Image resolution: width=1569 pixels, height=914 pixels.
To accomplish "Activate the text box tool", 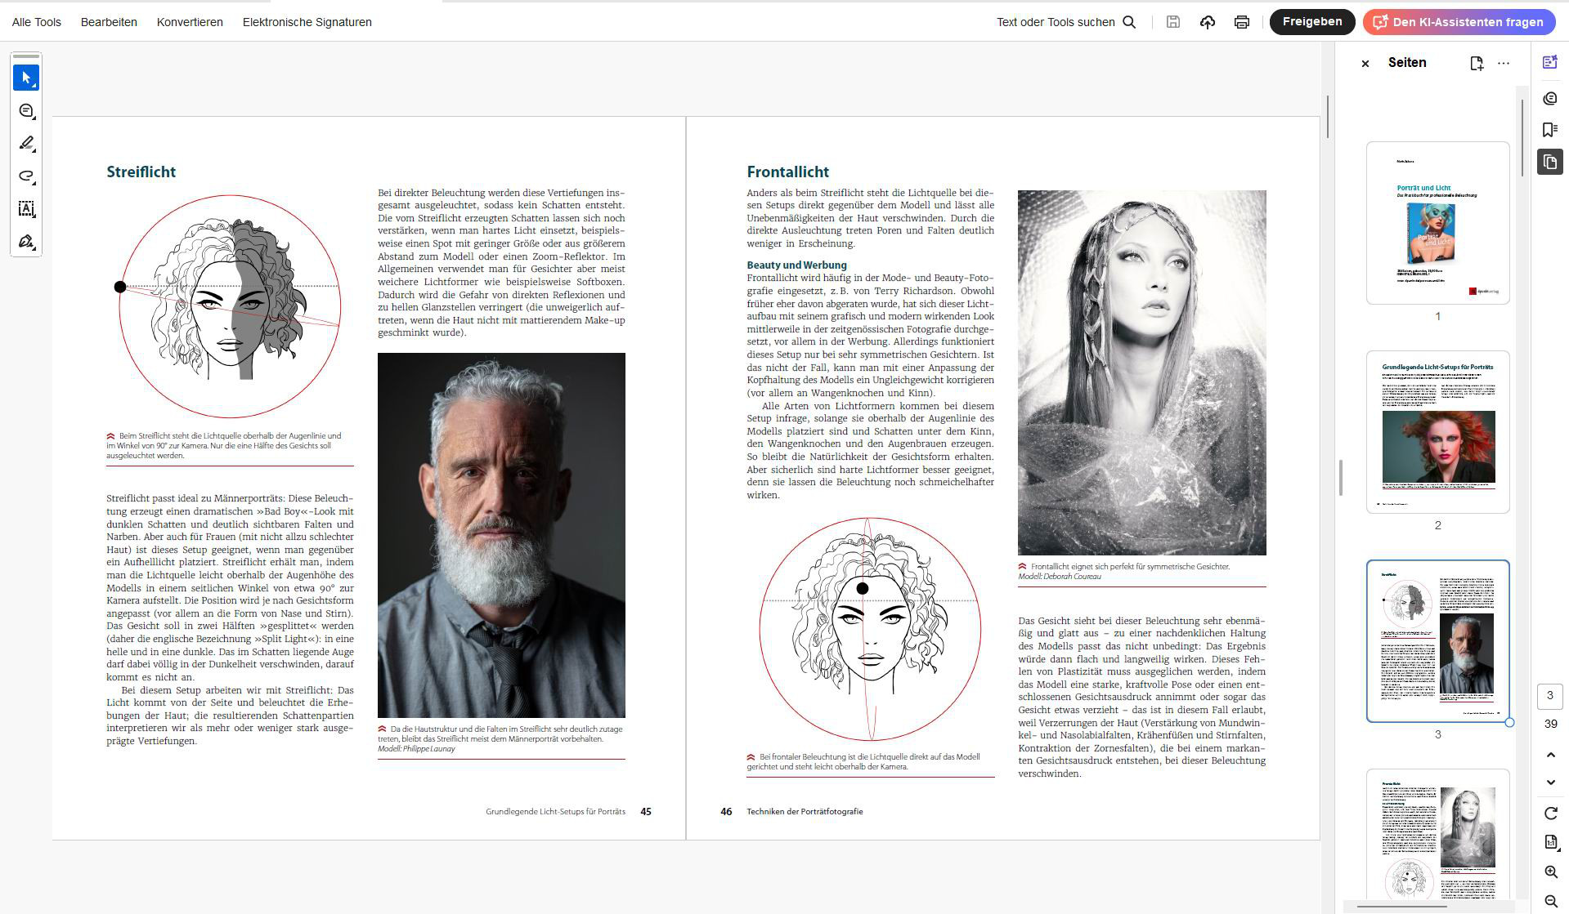I will pos(26,209).
